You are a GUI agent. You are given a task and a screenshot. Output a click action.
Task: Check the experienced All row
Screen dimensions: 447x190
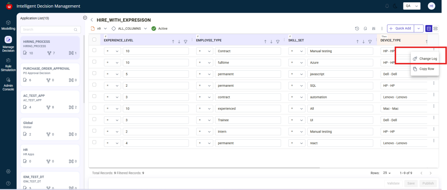(x=95, y=108)
